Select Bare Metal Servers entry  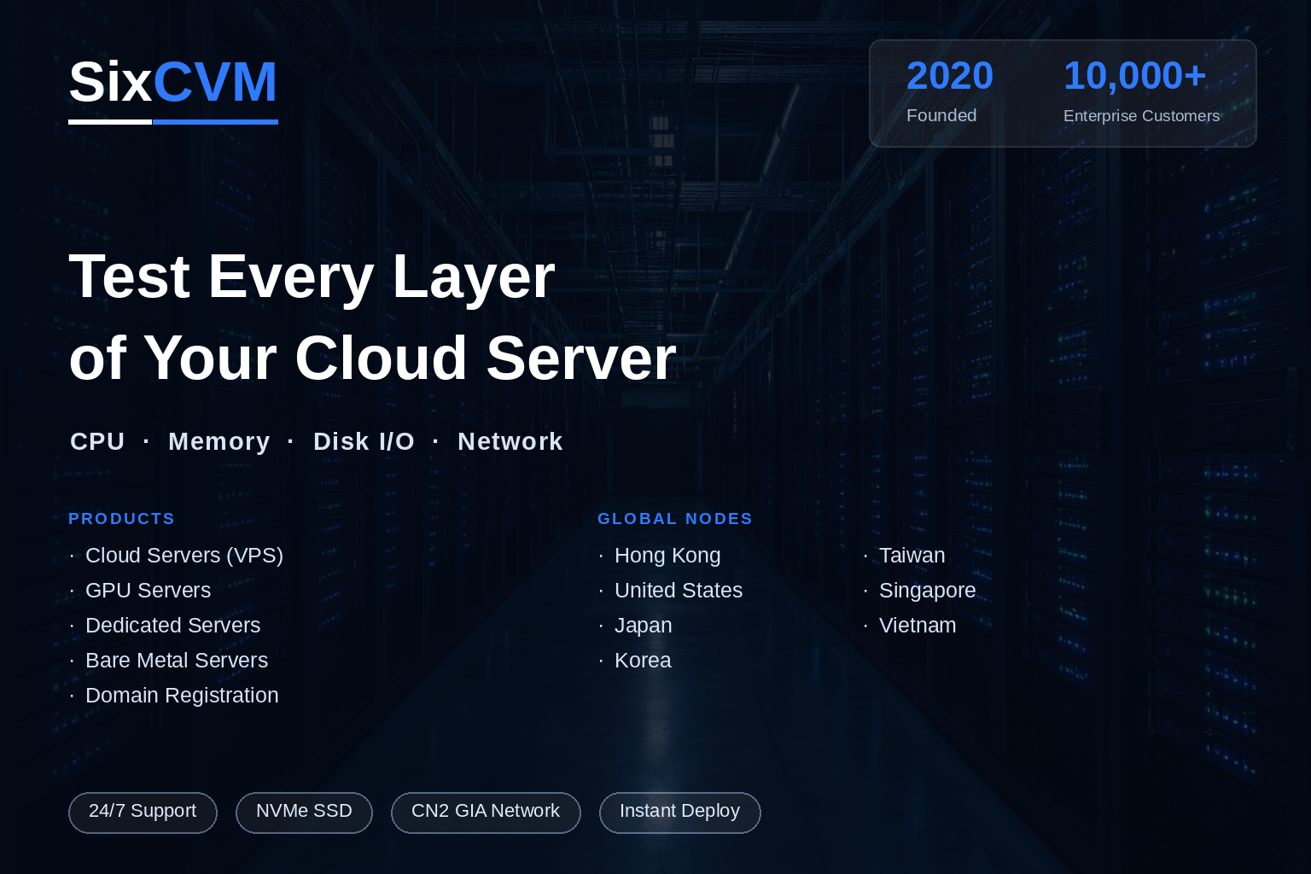pos(177,661)
